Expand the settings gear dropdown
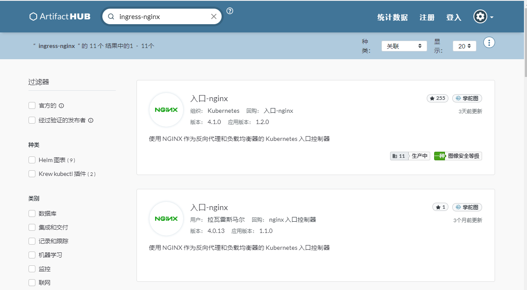This screenshot has width=527, height=290. coord(483,17)
